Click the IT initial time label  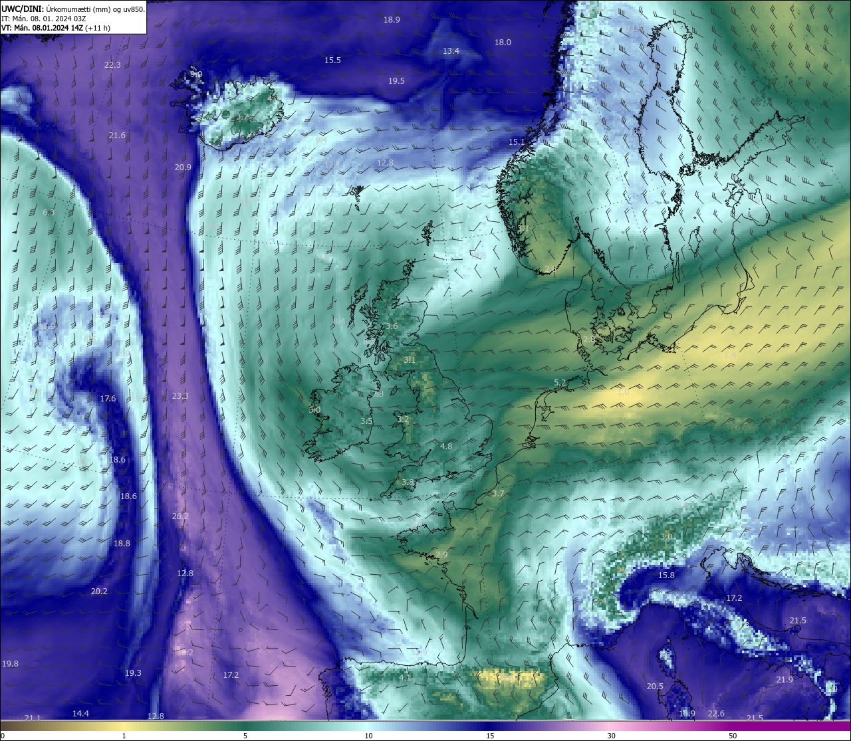click(43, 19)
